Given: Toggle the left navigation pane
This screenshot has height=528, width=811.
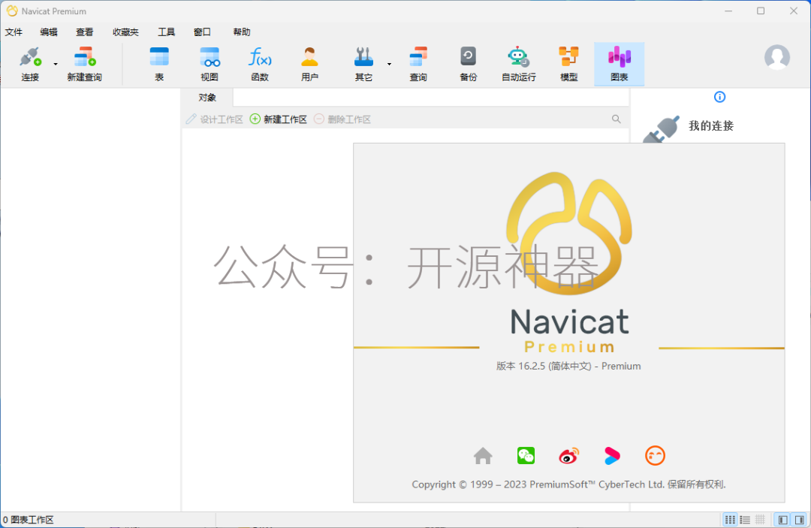Looking at the screenshot, I should pos(783,520).
